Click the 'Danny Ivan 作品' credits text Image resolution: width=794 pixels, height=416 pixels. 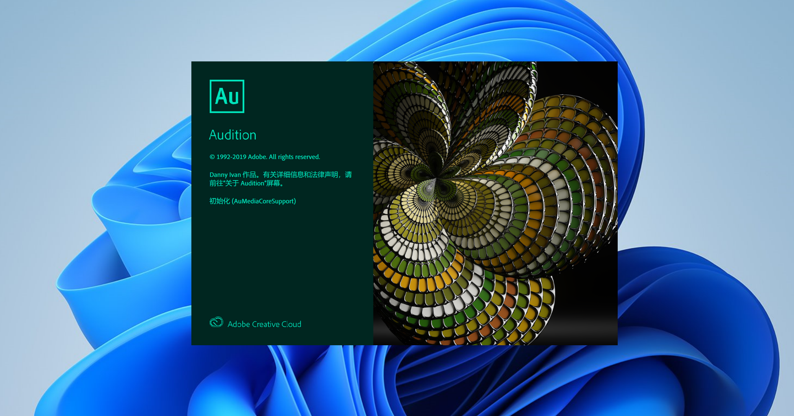coord(281,179)
